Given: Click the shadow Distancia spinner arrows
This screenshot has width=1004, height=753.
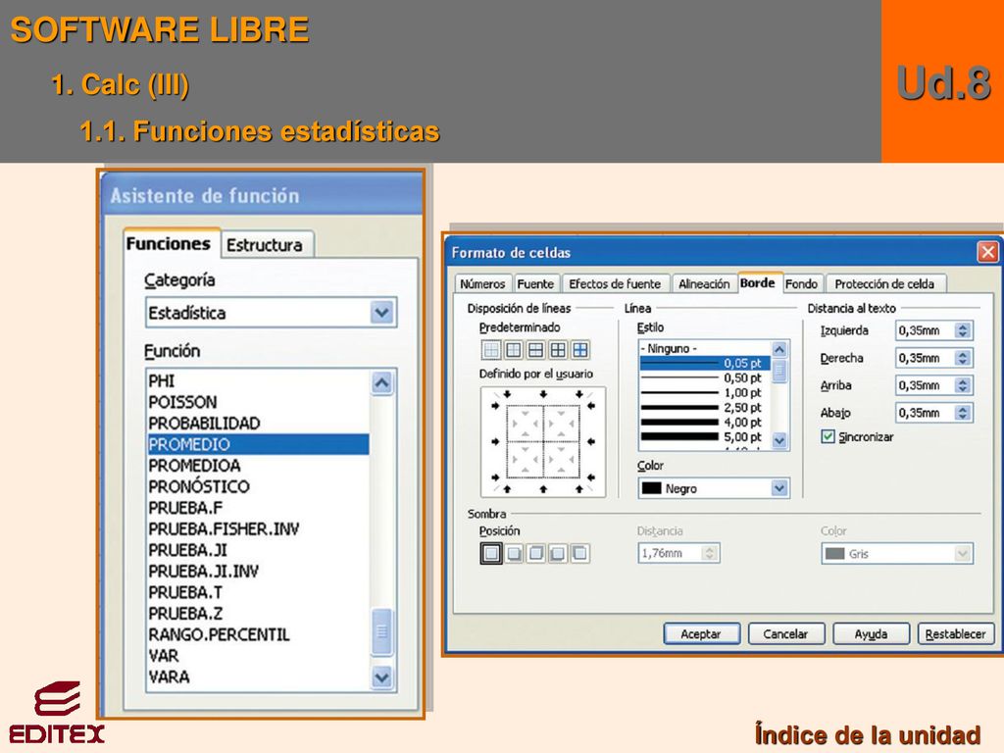Looking at the screenshot, I should (710, 553).
